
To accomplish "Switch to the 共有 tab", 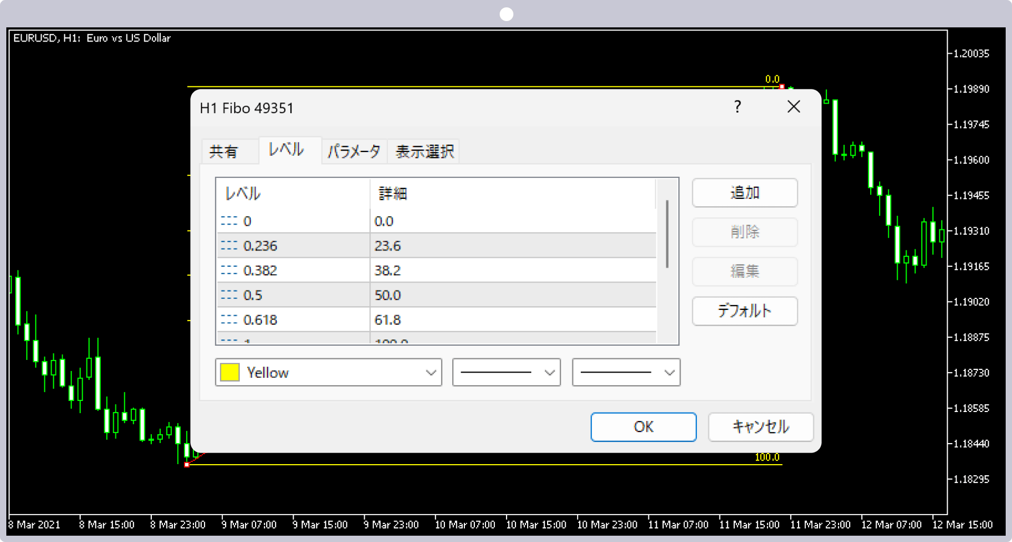I will pyautogui.click(x=230, y=152).
